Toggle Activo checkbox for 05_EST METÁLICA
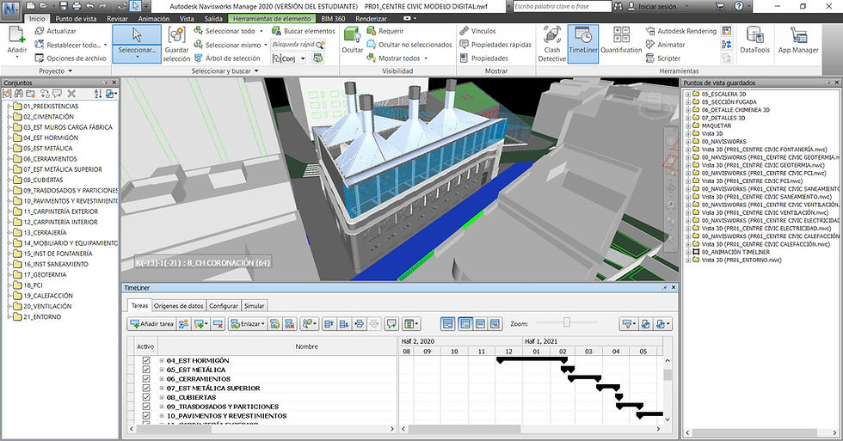The height and width of the screenshot is (441, 843). point(145,370)
